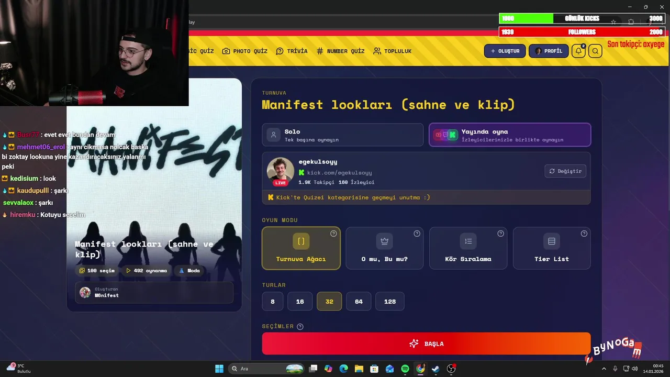Open help icon on Tier List card
The height and width of the screenshot is (377, 670).
click(584, 234)
